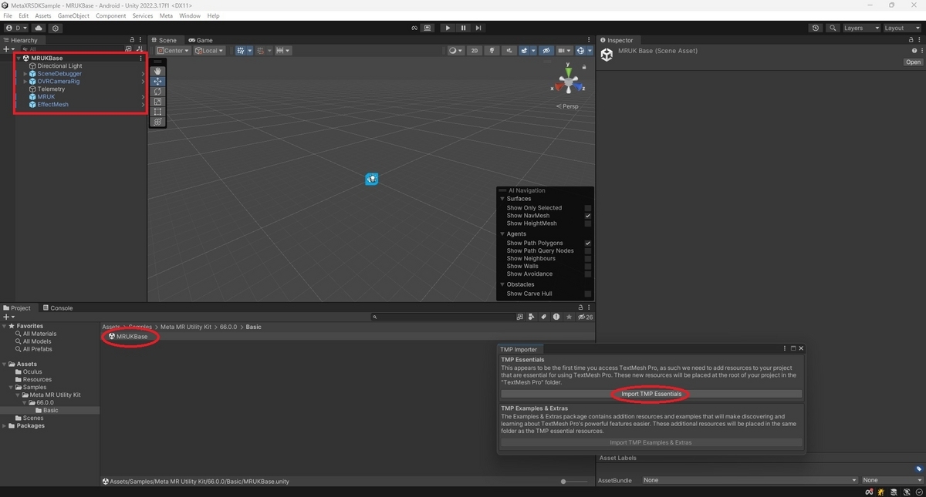
Task: Select the Move tool in Scene
Action: (157, 81)
